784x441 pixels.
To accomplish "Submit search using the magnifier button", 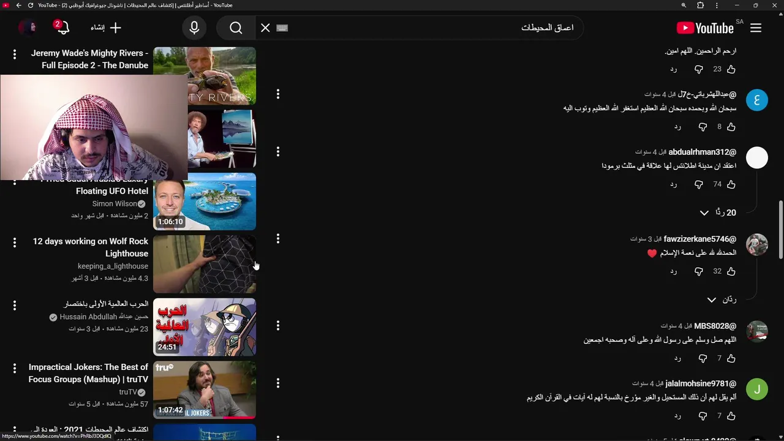I will (x=236, y=28).
